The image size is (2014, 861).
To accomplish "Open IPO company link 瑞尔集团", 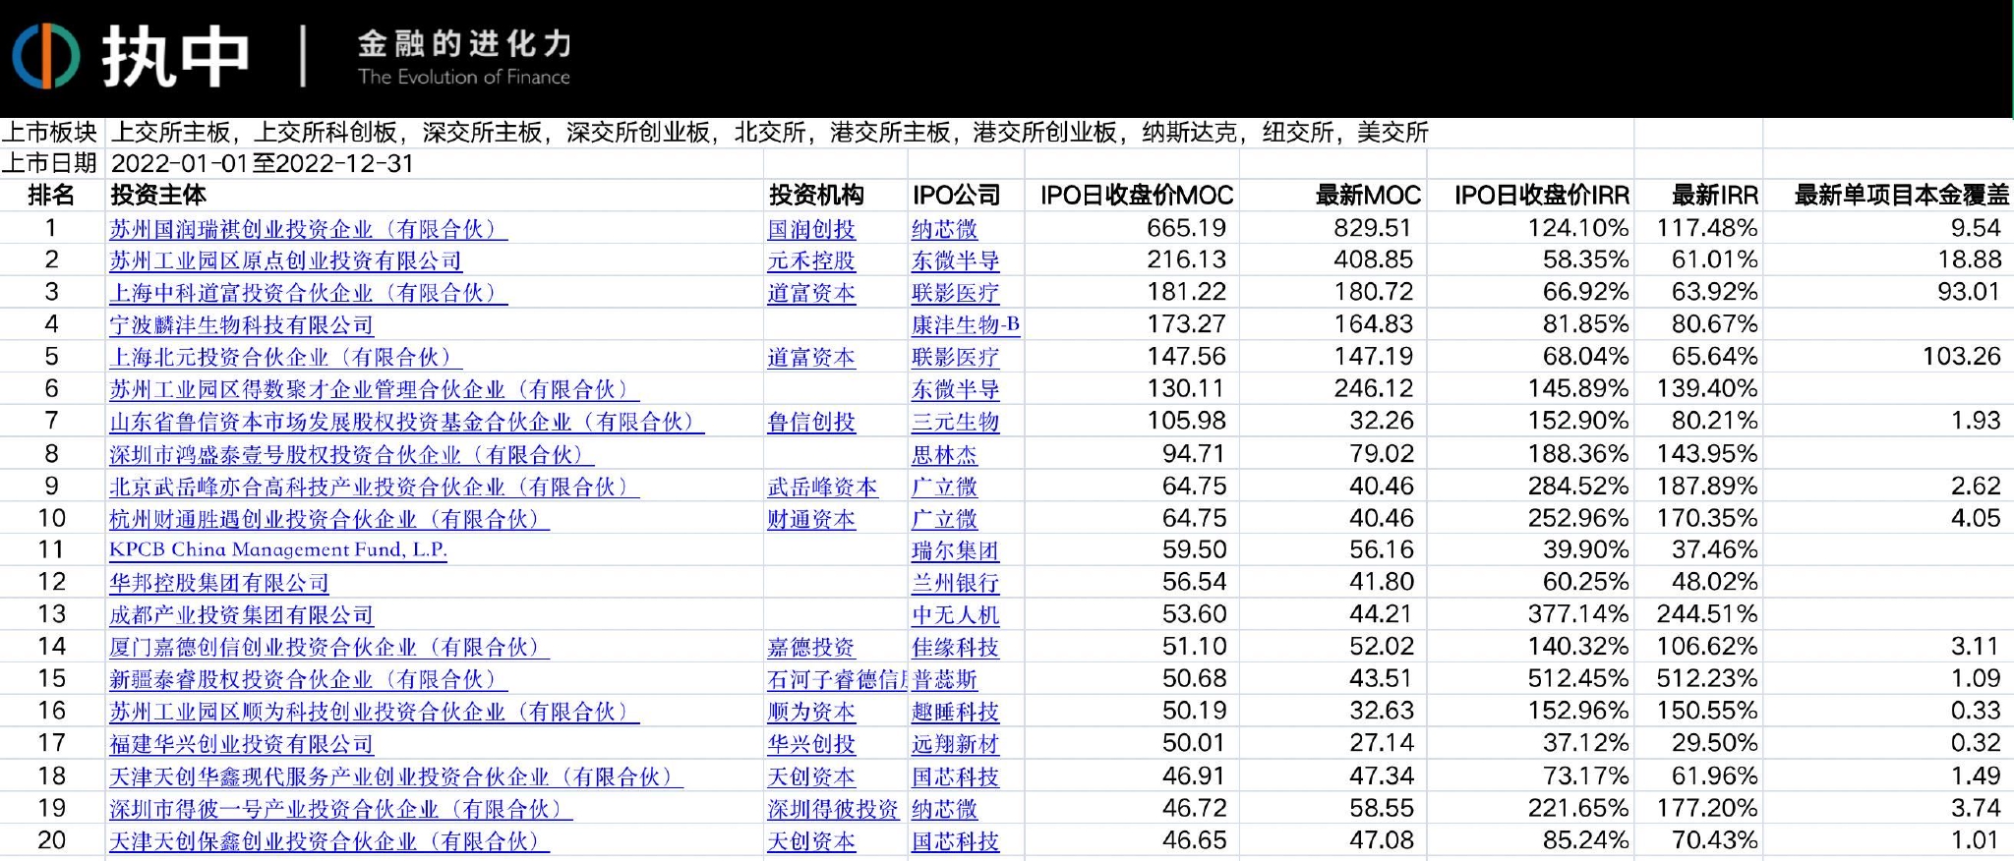I will (955, 551).
